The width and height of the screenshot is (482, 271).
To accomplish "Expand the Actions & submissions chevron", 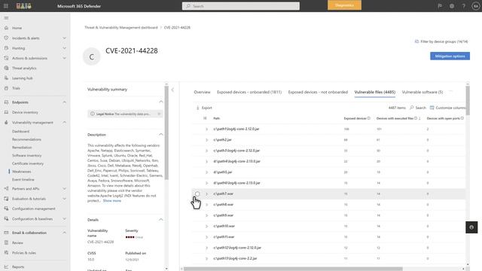I will point(64,58).
